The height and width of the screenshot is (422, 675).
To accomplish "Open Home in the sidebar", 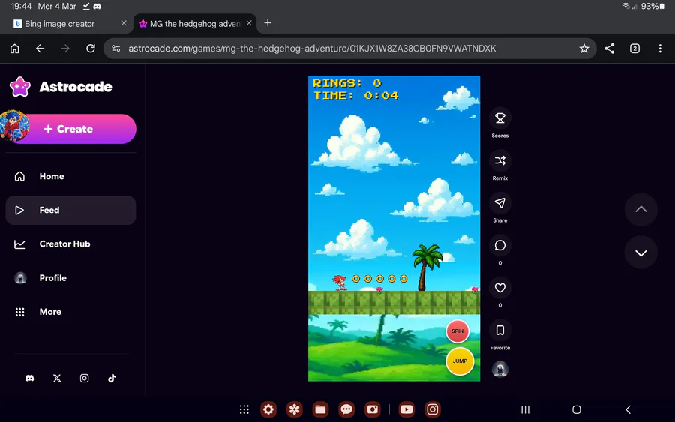I will (x=70, y=176).
